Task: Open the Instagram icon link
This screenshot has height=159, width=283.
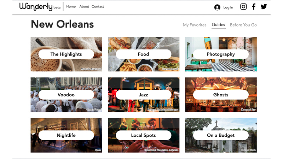Action: 243,7
